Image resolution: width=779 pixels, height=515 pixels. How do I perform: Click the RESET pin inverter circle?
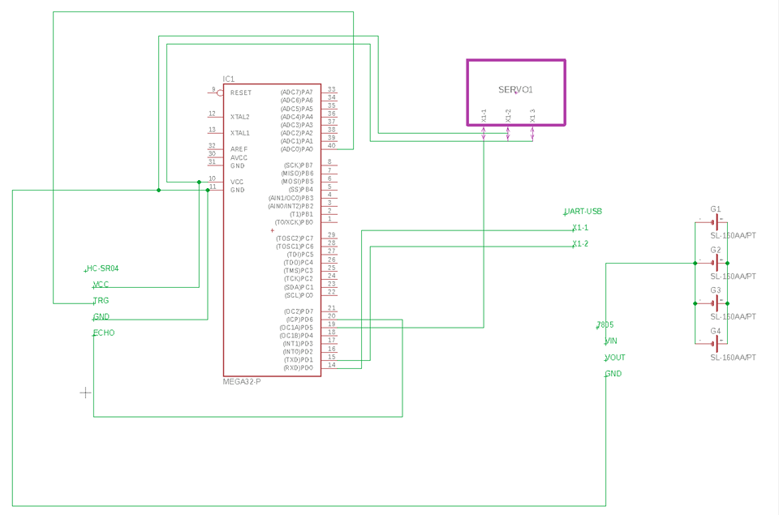tap(220, 93)
